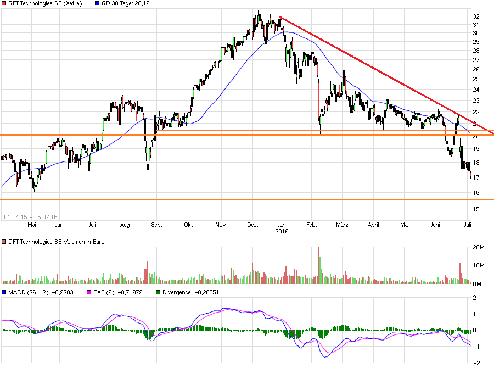This screenshot has height=368, width=494.
Task: Click the price axis value 26
Action: pos(476,69)
